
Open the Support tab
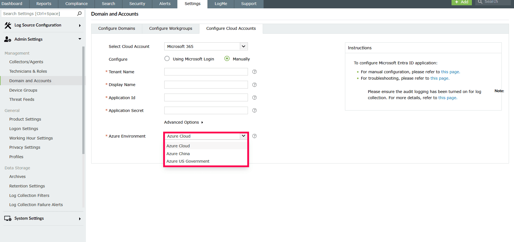249,4
